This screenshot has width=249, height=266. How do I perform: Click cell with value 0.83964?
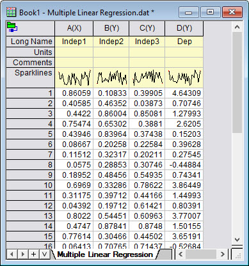tap(111, 134)
